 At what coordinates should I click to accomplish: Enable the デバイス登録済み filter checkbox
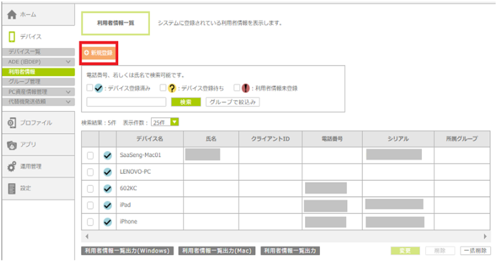[89, 88]
